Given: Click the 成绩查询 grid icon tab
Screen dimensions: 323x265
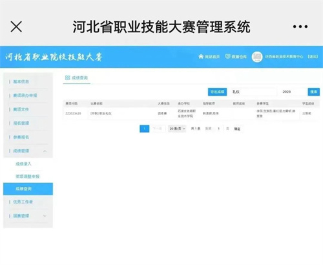Looking at the screenshot, I should (68, 78).
